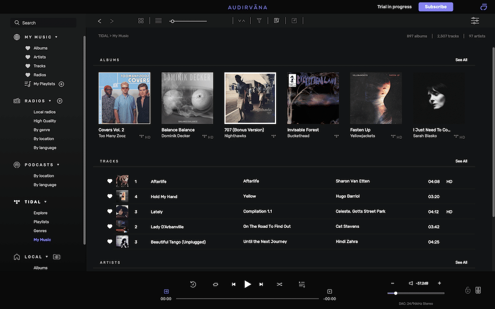Image resolution: width=495 pixels, height=309 pixels.
Task: Start playback with the play button
Action: [247, 284]
